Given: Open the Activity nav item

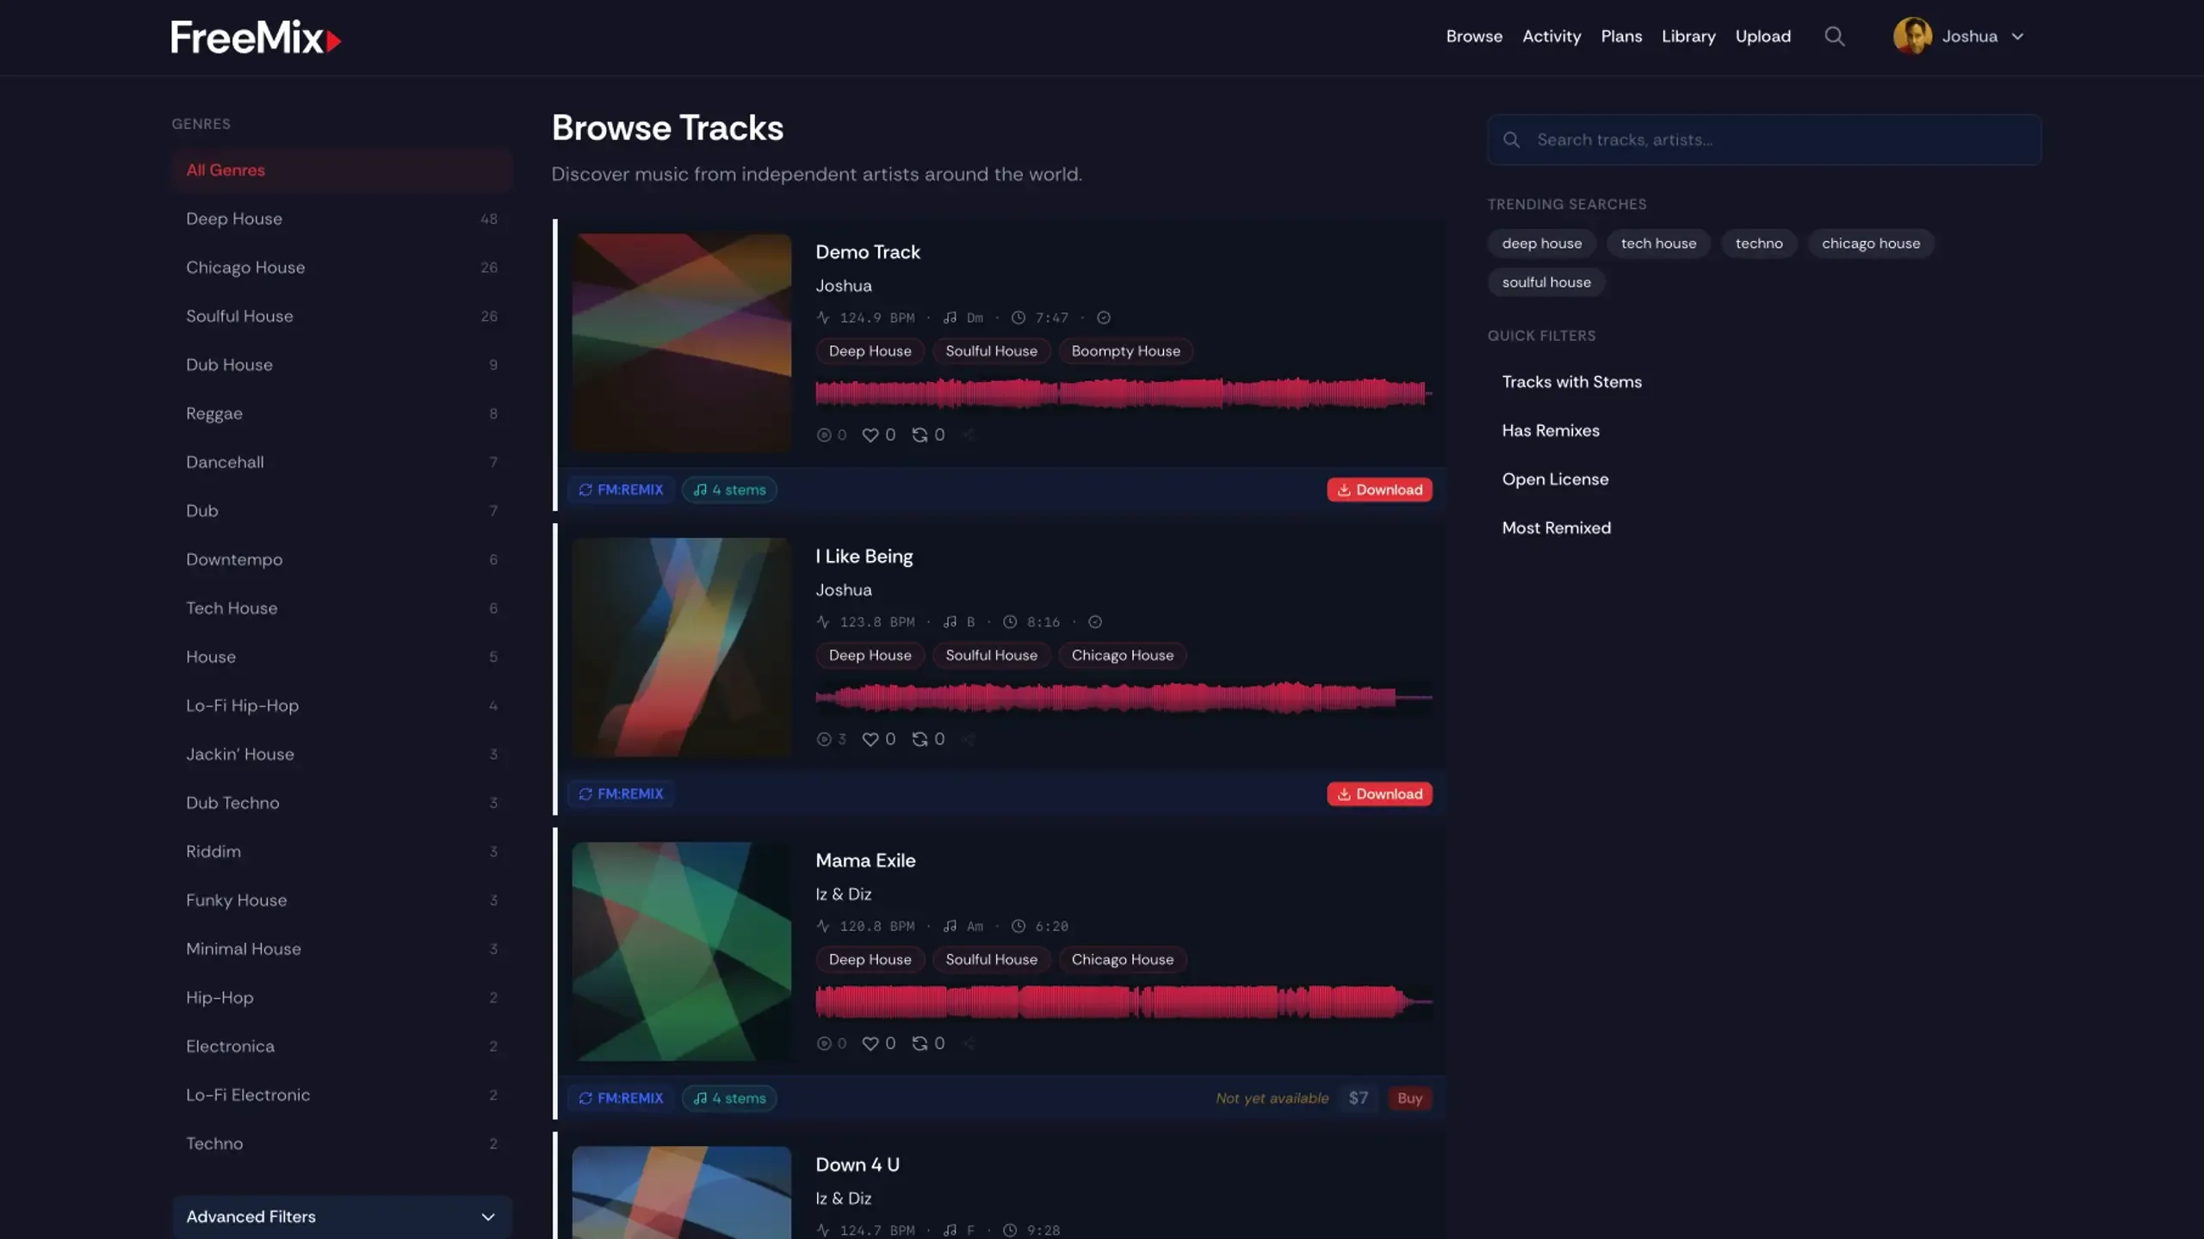Looking at the screenshot, I should coord(1551,36).
